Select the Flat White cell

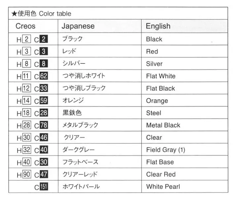(184, 76)
